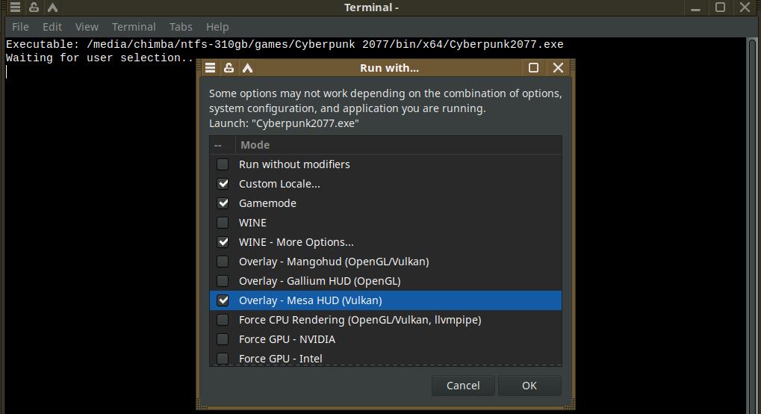
Task: Click the terminal's vertical scrollbar
Action: pos(753,224)
